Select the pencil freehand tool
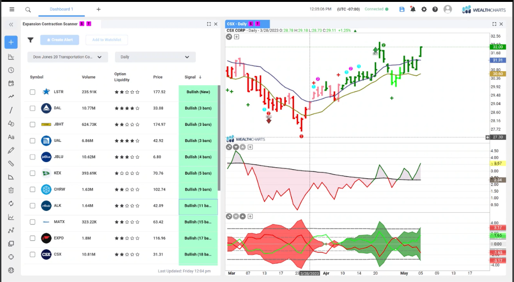Image resolution: width=514 pixels, height=282 pixels. 11,150
